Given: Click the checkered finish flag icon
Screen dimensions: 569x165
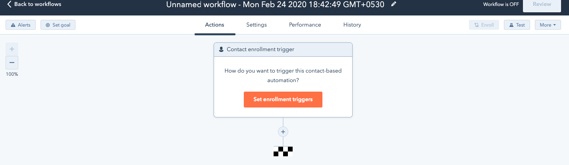Looking at the screenshot, I should point(283,151).
